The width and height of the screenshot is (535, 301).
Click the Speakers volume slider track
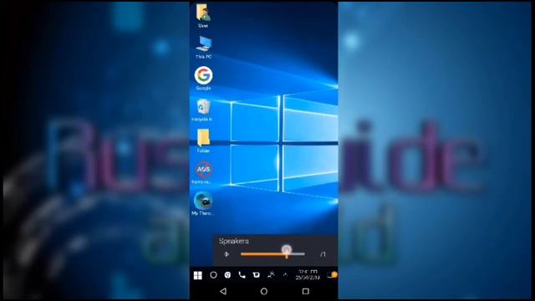click(x=273, y=254)
